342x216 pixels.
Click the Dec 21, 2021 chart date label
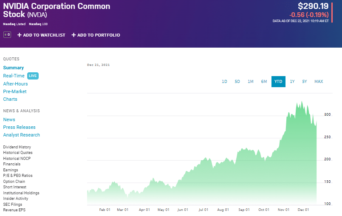pyautogui.click(x=99, y=65)
